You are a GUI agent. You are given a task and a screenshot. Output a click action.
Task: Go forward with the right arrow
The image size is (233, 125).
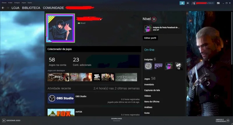click(8, 8)
